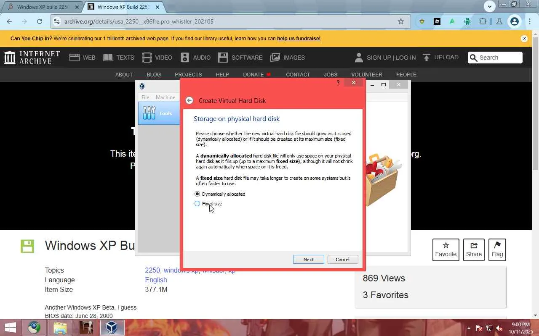Click the SIGN UP link
This screenshot has width=539, height=336.
379,58
